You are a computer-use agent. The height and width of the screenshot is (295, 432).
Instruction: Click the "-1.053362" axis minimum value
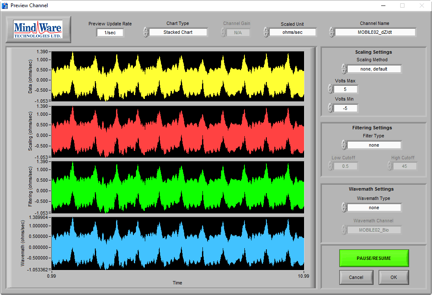(x=37, y=270)
